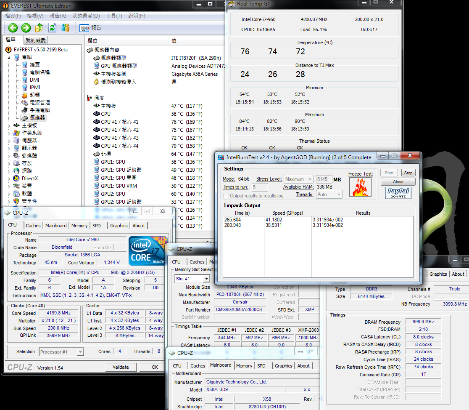Collapse the 電腦 tree node
The height and width of the screenshot is (410, 469).
coord(10,57)
